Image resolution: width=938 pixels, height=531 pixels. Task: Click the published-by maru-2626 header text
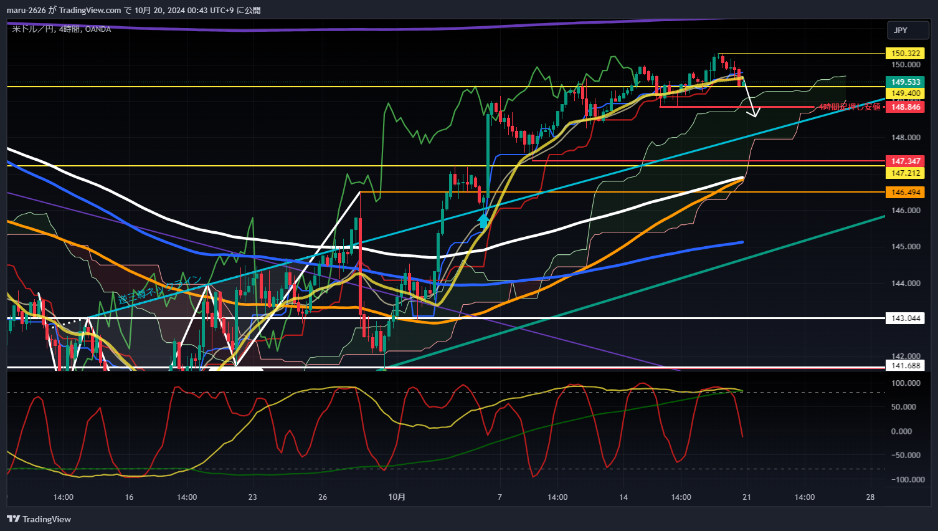pos(134,10)
